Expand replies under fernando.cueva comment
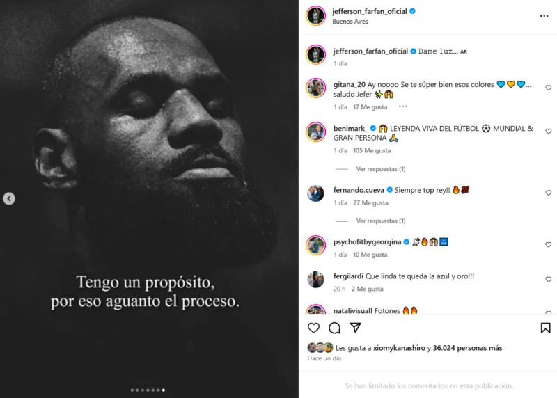The height and width of the screenshot is (398, 557). click(x=380, y=221)
